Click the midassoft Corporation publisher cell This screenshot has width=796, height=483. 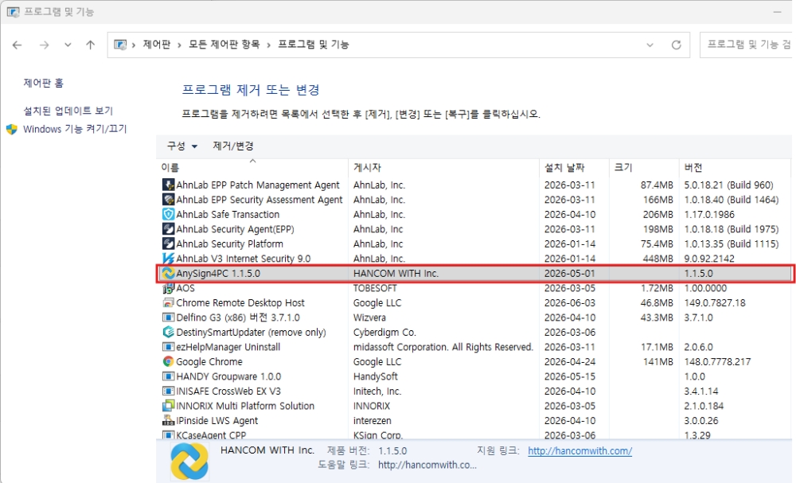(443, 347)
